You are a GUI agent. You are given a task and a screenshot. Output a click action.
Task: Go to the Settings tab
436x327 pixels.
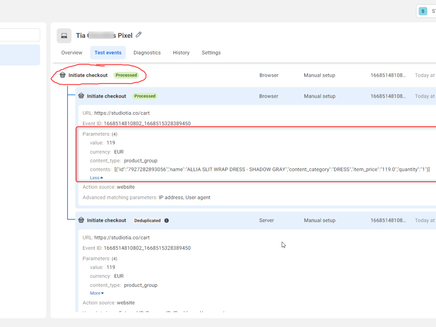pos(211,53)
